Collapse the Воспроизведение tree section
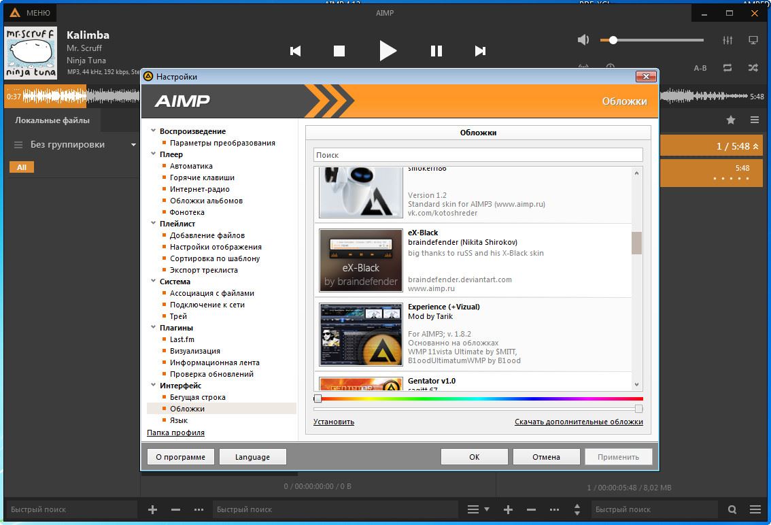The image size is (771, 525). [x=153, y=131]
